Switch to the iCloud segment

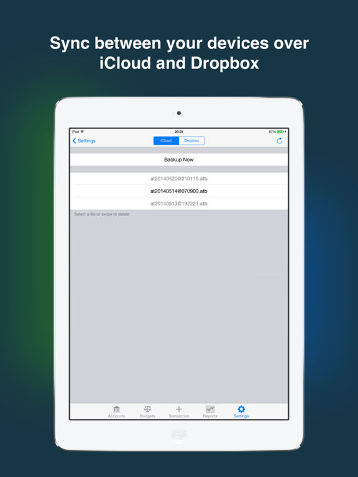tap(166, 140)
